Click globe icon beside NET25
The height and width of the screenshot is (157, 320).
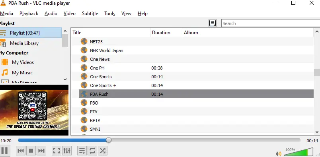click(84, 41)
